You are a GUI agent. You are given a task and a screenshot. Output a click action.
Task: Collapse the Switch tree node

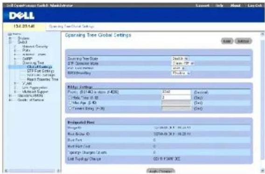tap(10, 42)
